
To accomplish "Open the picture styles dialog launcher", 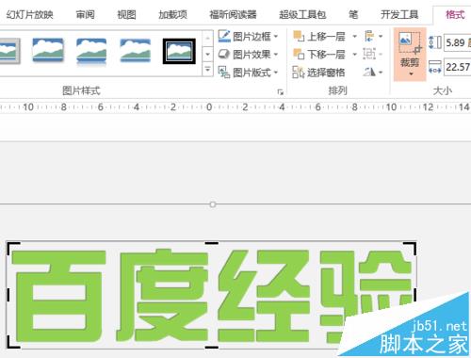I will 280,92.
